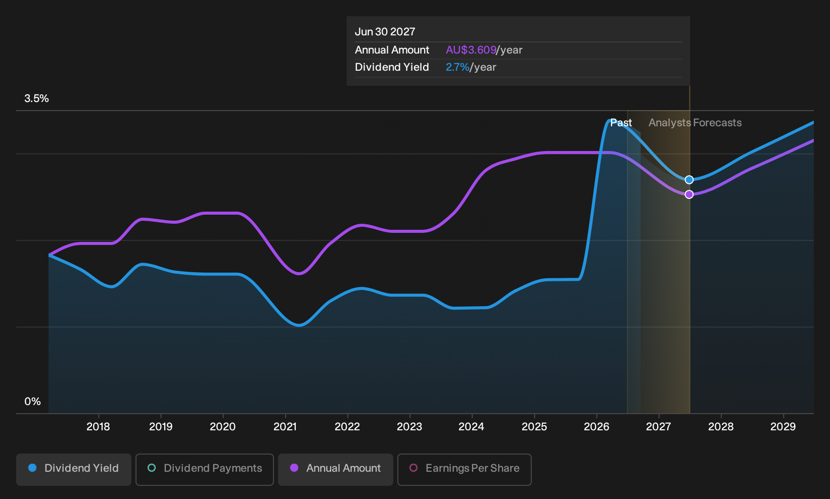Click the 2018 x-axis label
The width and height of the screenshot is (830, 499).
coord(98,427)
